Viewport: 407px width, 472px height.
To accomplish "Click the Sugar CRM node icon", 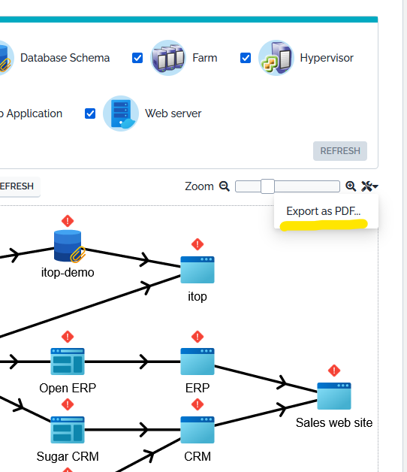I will click(68, 430).
